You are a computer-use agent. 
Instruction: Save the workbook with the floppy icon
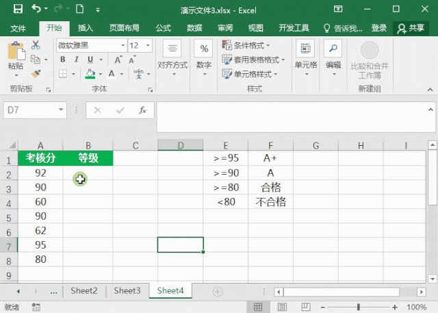pos(18,9)
